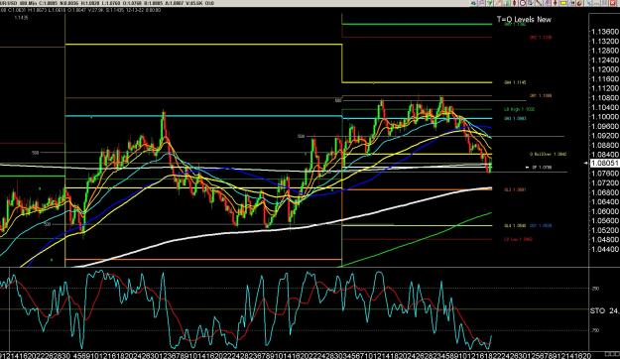Click the 1.13600 price axis label
Screen dimensions: 620x359
point(605,32)
